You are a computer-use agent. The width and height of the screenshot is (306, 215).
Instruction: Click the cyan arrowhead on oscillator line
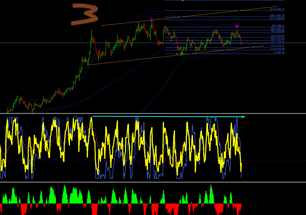[x=244, y=117]
